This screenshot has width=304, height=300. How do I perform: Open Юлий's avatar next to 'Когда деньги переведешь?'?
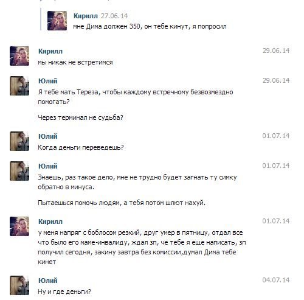(19, 141)
